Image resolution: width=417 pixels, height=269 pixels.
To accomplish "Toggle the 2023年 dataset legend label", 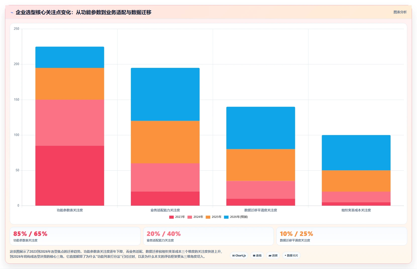I will pyautogui.click(x=180, y=217).
